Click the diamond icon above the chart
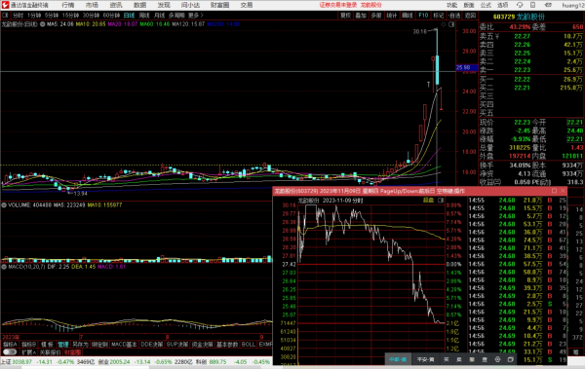The width and height of the screenshot is (585, 369). click(x=444, y=24)
